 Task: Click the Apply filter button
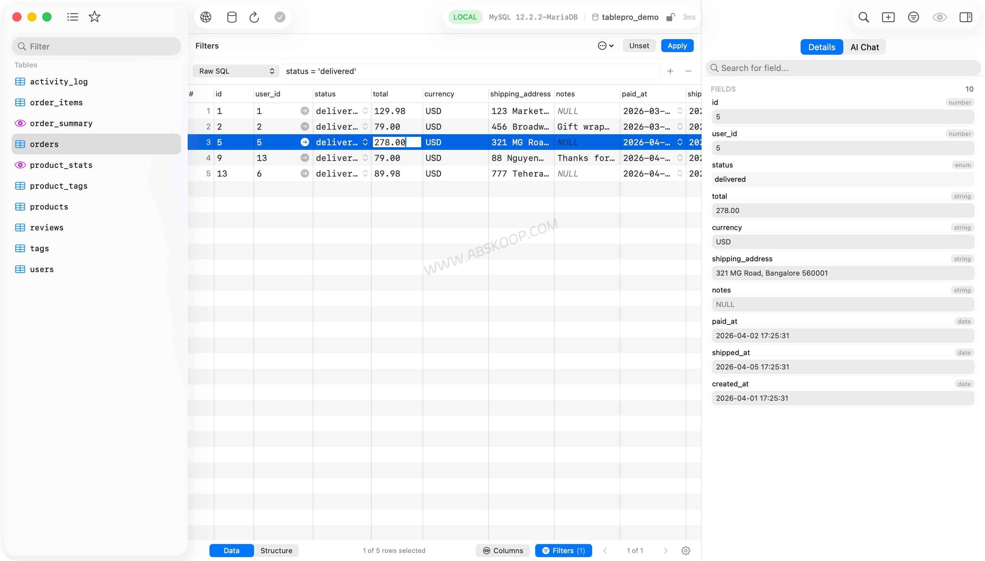pos(677,46)
